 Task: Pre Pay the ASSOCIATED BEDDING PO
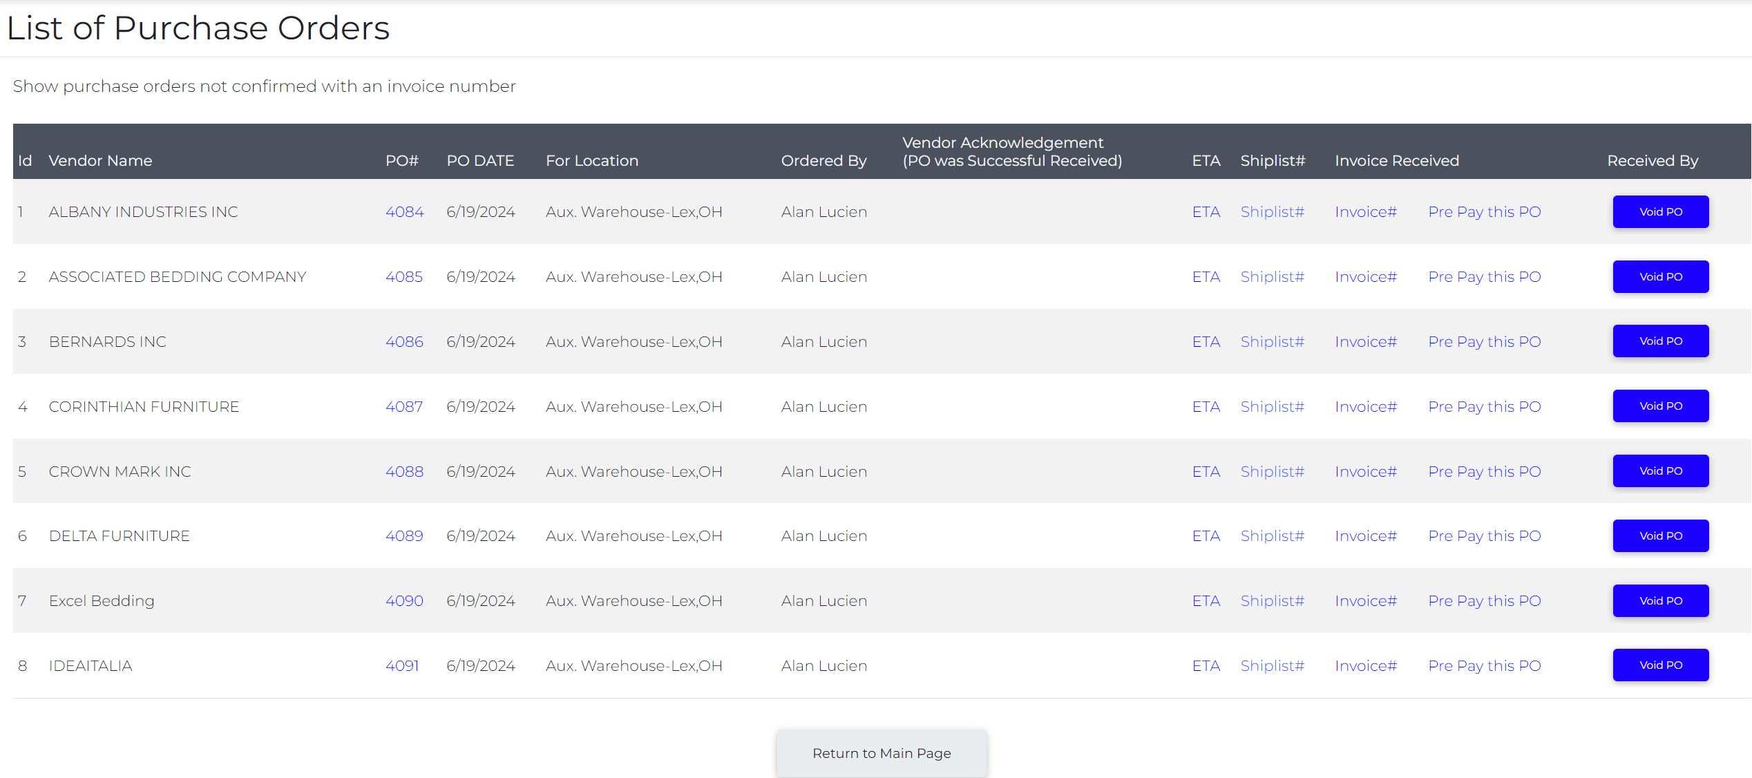point(1485,277)
